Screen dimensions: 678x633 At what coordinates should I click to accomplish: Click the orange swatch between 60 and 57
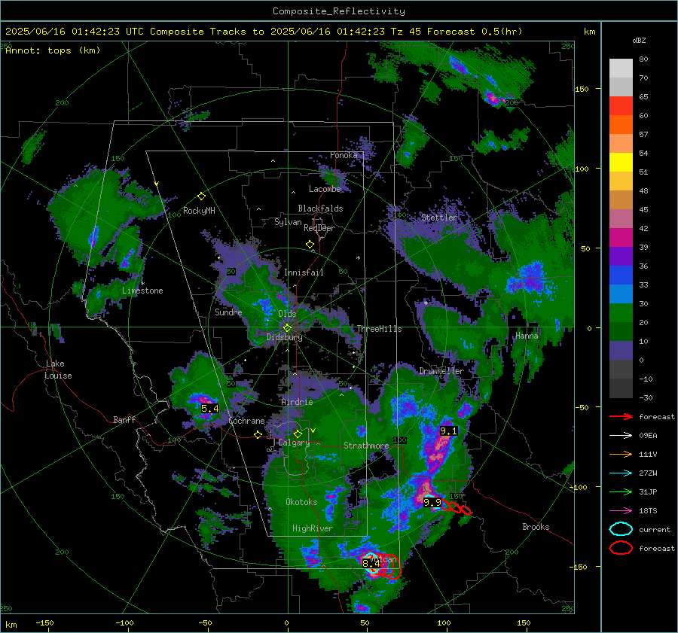click(x=621, y=124)
